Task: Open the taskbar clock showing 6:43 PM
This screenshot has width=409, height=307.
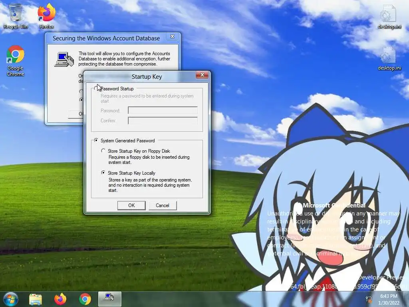Action: tap(389, 299)
